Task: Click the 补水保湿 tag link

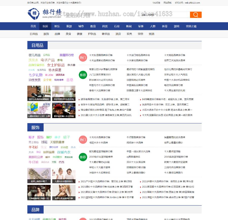Action: (x=55, y=70)
